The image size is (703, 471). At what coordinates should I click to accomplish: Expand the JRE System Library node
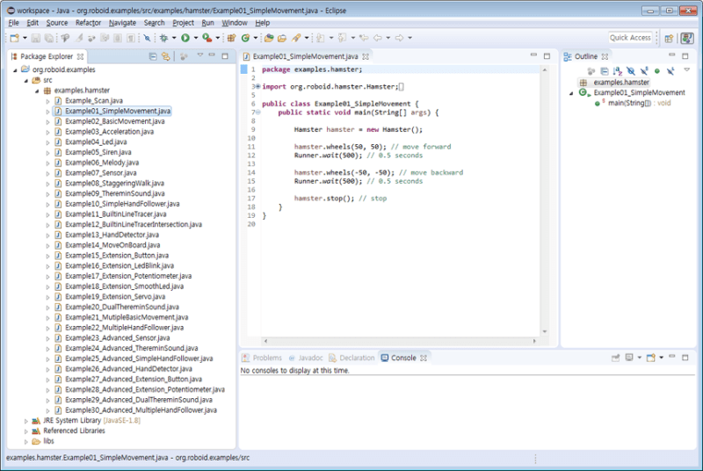26,421
